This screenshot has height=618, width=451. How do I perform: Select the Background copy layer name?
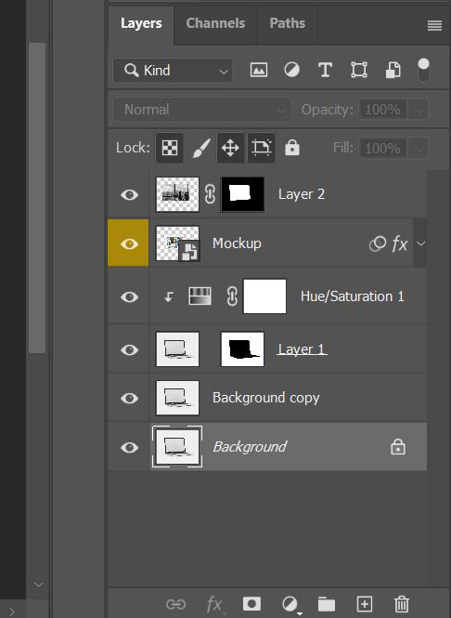266,398
